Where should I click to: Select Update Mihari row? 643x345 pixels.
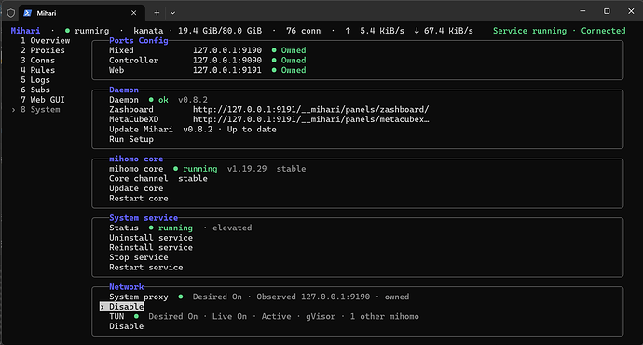pyautogui.click(x=193, y=130)
